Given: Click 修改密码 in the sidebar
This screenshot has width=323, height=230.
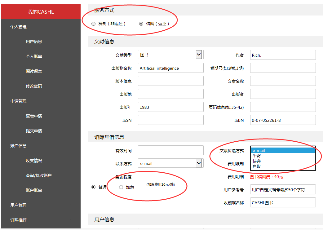Looking at the screenshot, I should click(x=34, y=86).
